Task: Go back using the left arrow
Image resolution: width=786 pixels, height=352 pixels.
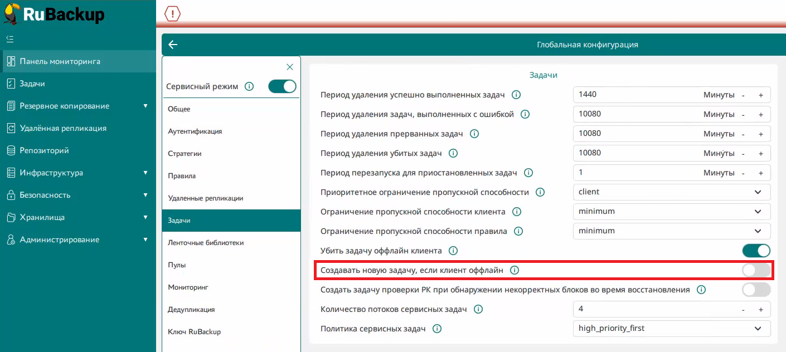Action: 173,45
